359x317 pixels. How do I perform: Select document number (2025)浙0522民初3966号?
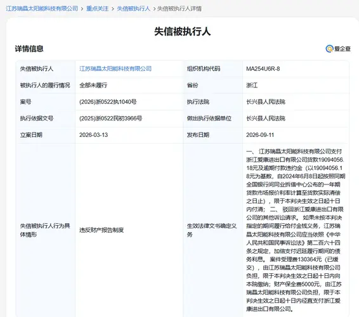(x=110, y=119)
